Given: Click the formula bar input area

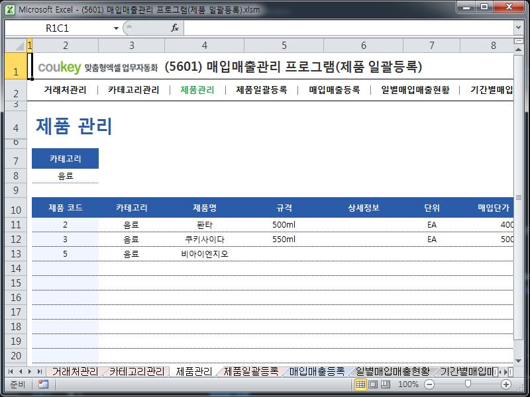Looking at the screenshot, I should tap(348, 28).
